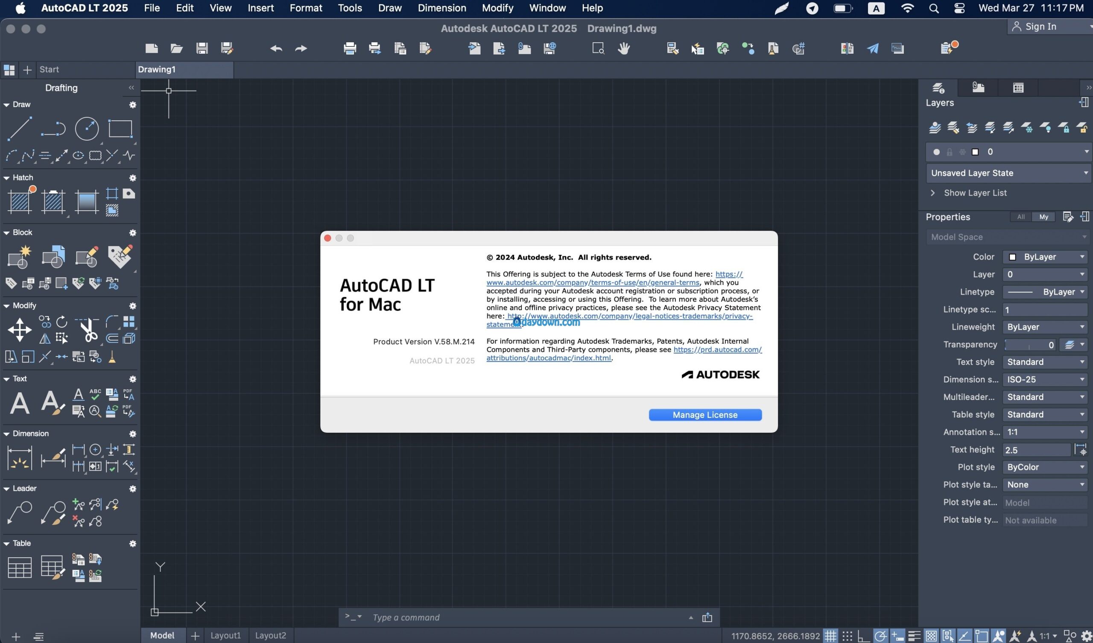Click the Pan hand icon in toolbar
1093x643 pixels.
623,48
